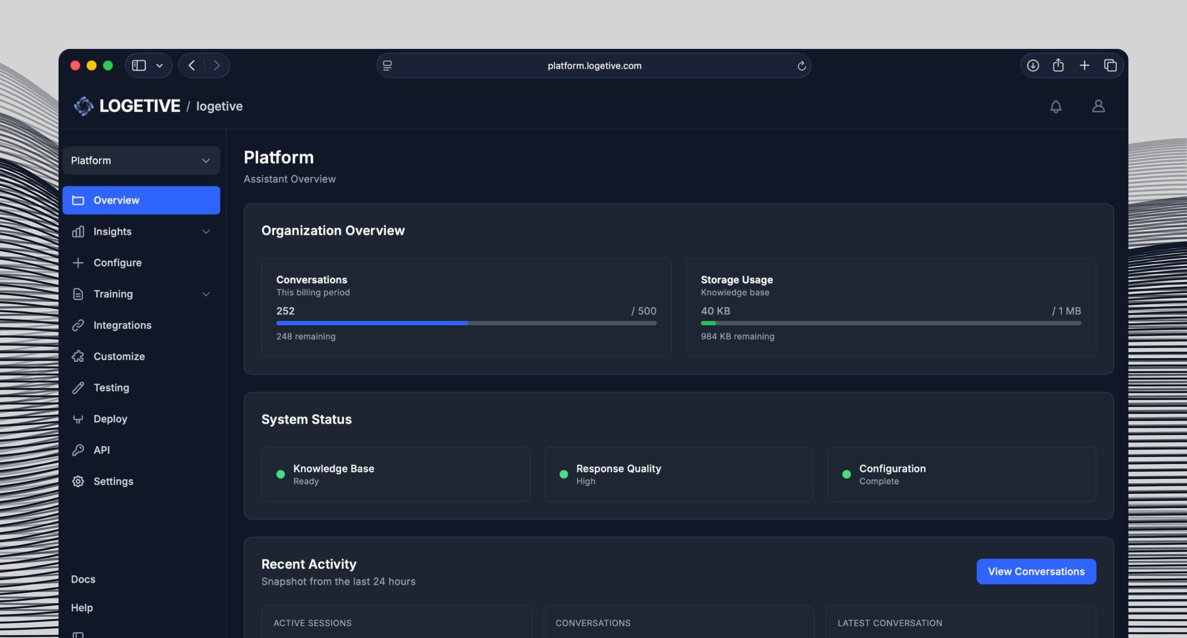Open the user account profile icon

pyautogui.click(x=1098, y=106)
